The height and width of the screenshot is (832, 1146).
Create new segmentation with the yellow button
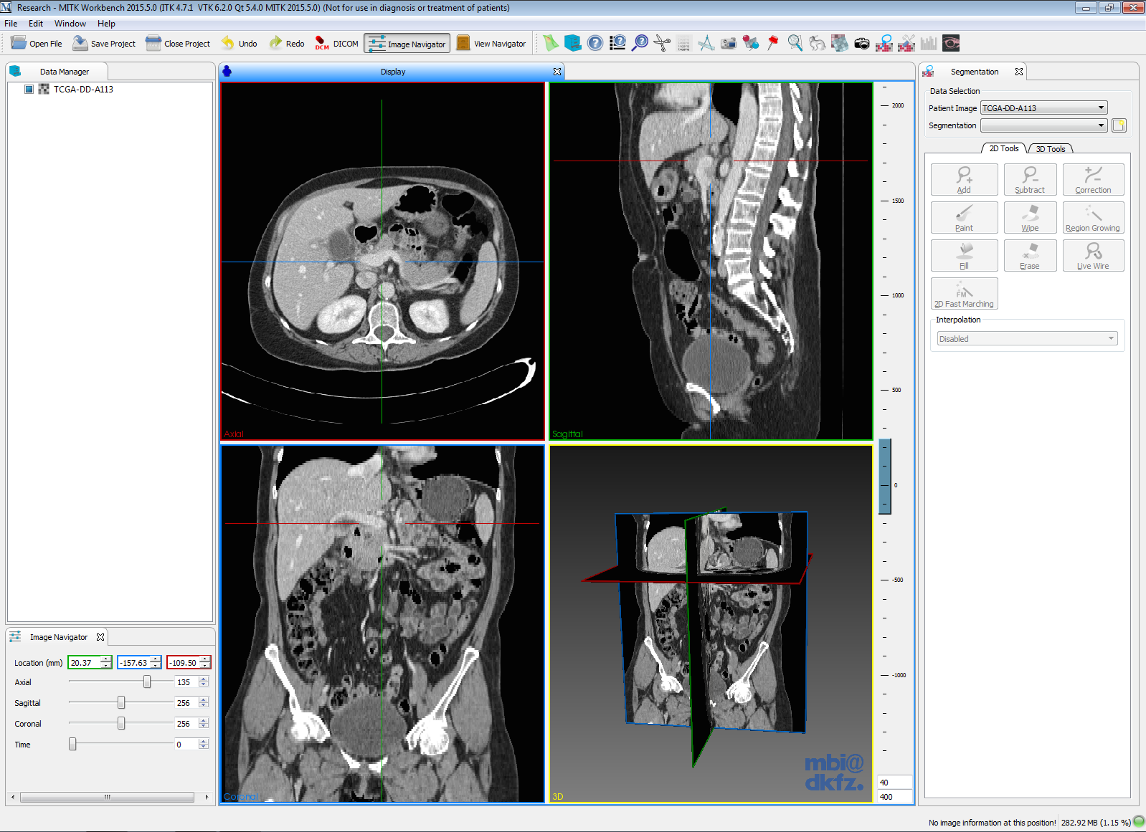click(x=1119, y=125)
